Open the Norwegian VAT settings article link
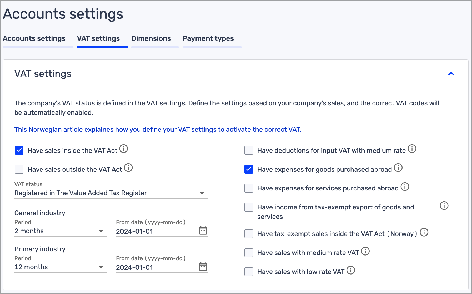The height and width of the screenshot is (294, 472). 158,129
